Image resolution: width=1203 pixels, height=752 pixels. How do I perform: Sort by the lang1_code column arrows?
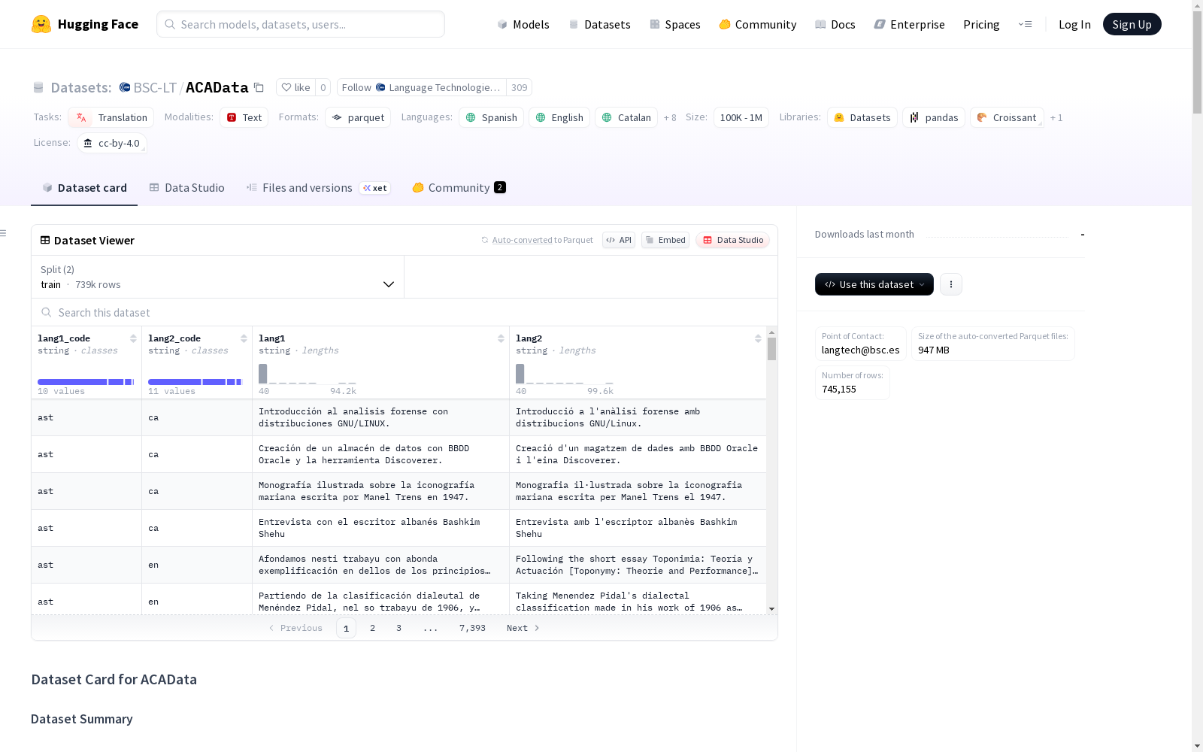133,338
